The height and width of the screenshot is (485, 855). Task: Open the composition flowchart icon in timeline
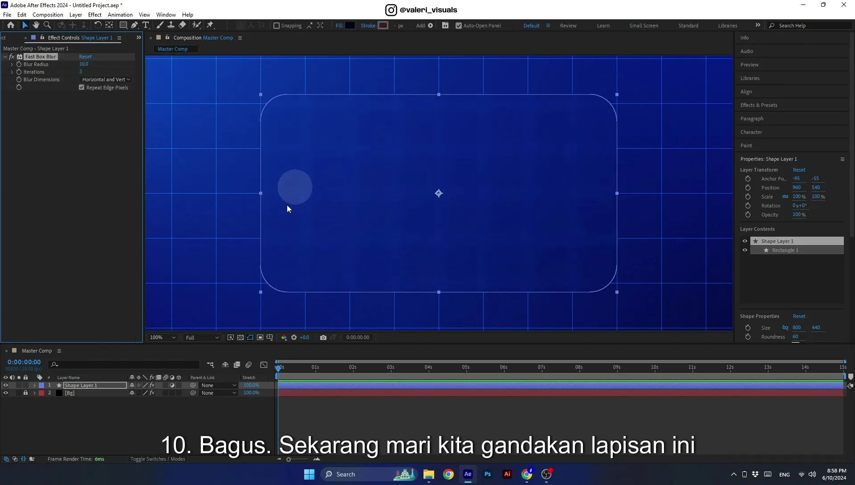click(210, 365)
